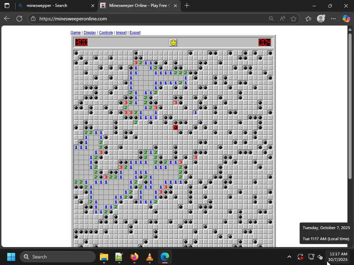Open the Game menu link
The height and width of the screenshot is (265, 354).
tap(75, 32)
